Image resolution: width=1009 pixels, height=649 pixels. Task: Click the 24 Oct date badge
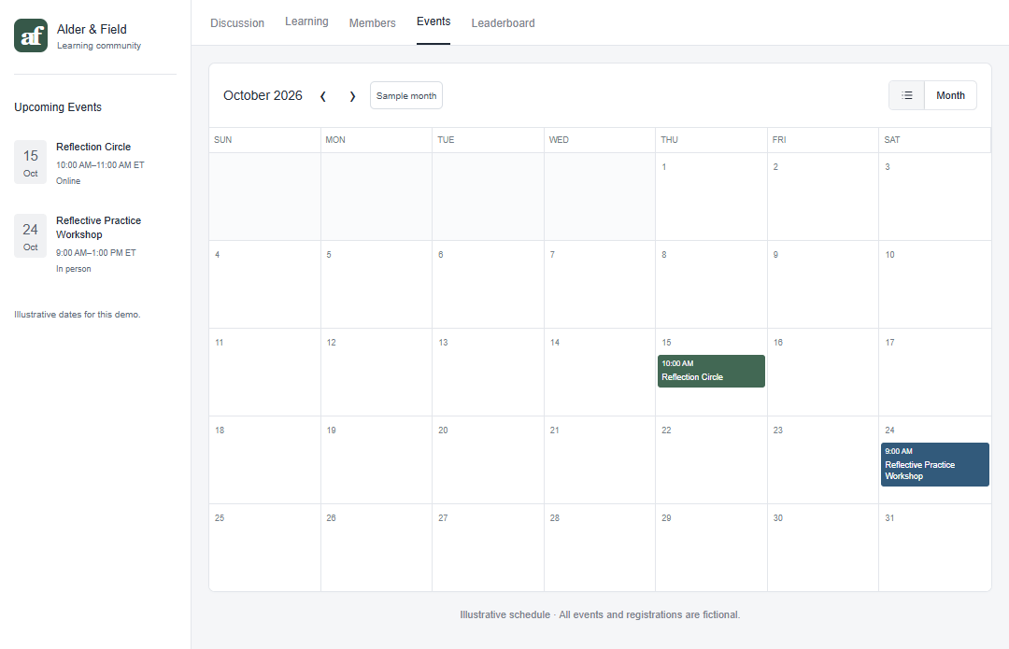point(30,236)
